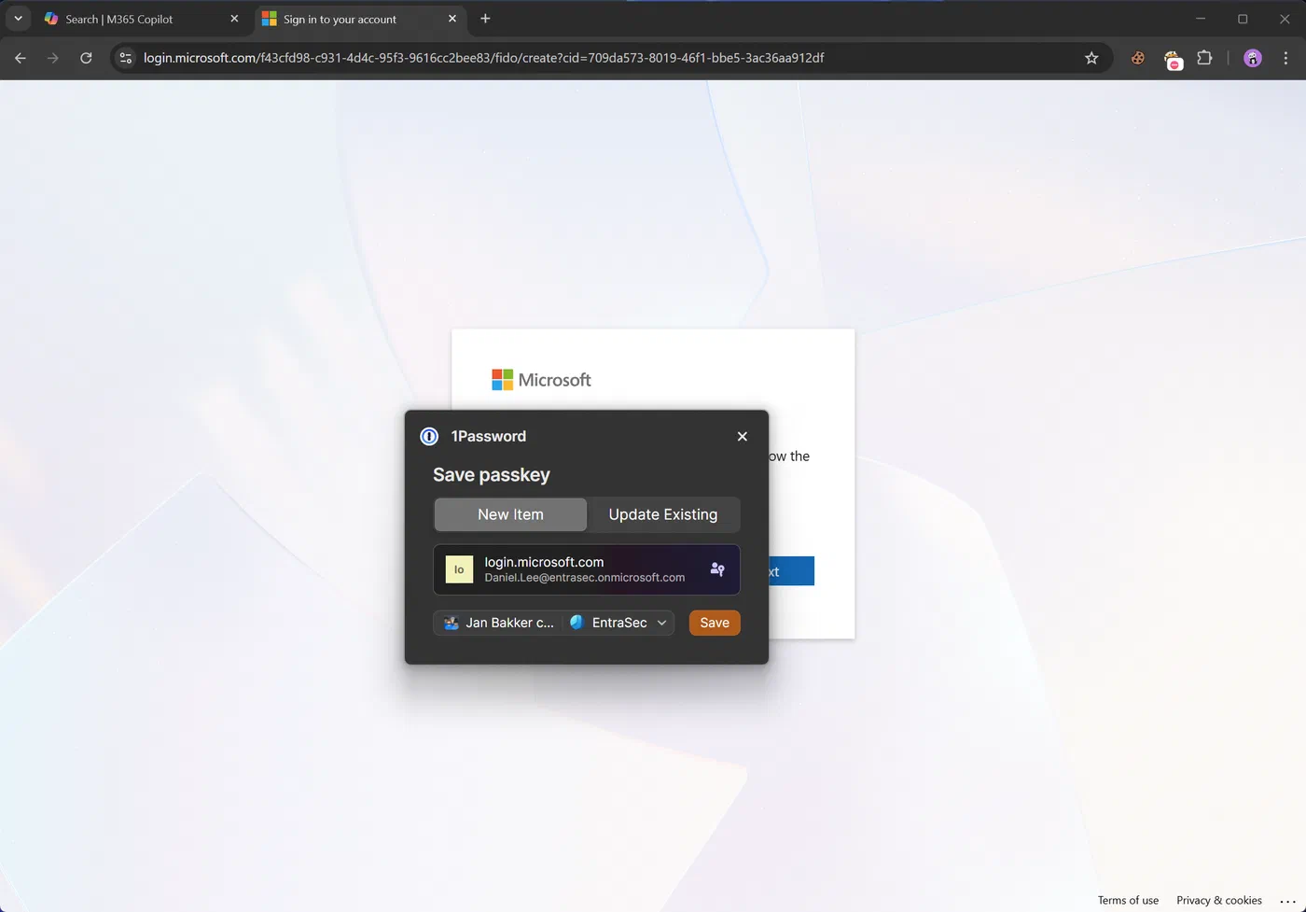Image resolution: width=1306 pixels, height=912 pixels.
Task: Open the Extensions puzzle menu
Action: pos(1204,58)
